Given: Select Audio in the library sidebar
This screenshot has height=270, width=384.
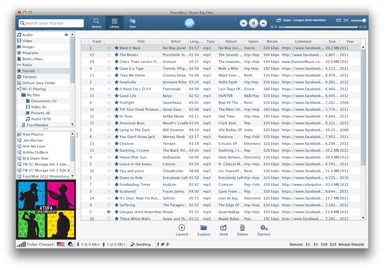Looking at the screenshot, I should click(43, 35).
